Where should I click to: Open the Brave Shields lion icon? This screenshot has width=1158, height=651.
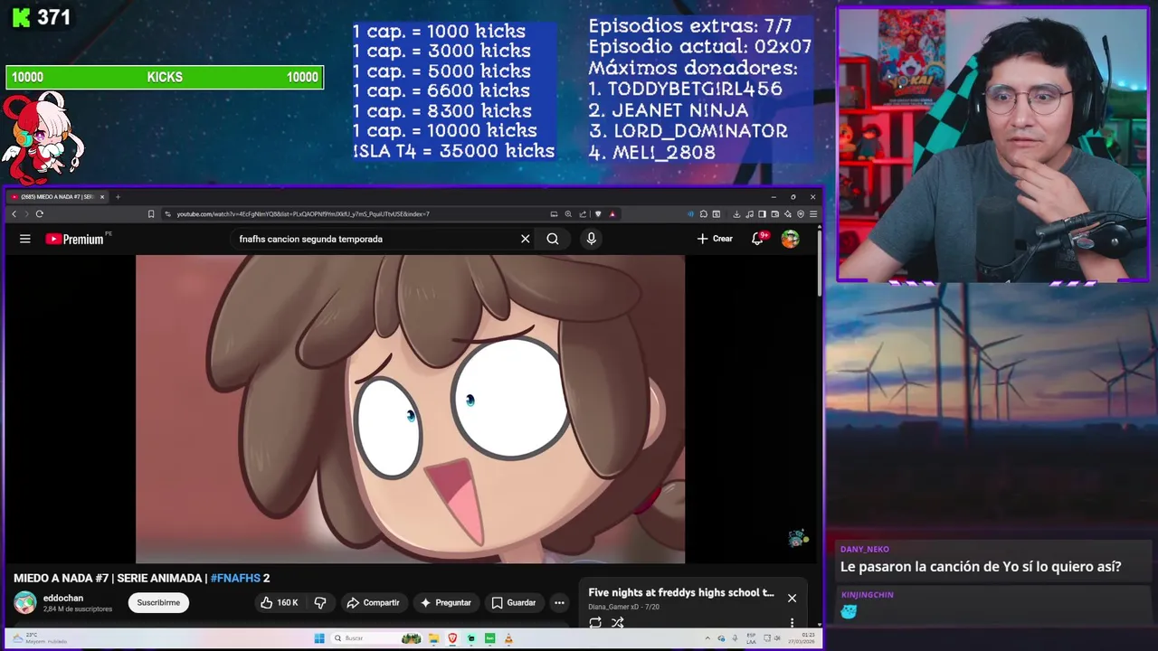point(598,214)
